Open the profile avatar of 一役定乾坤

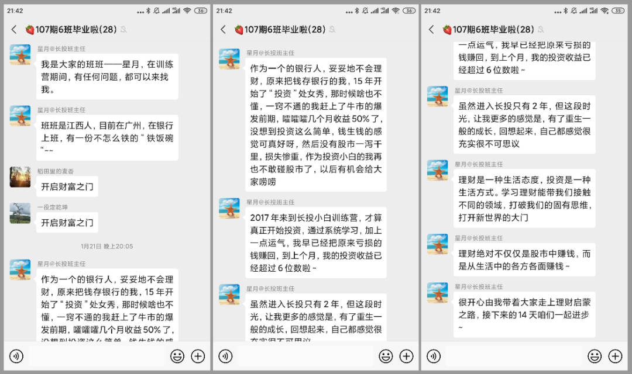20,213
